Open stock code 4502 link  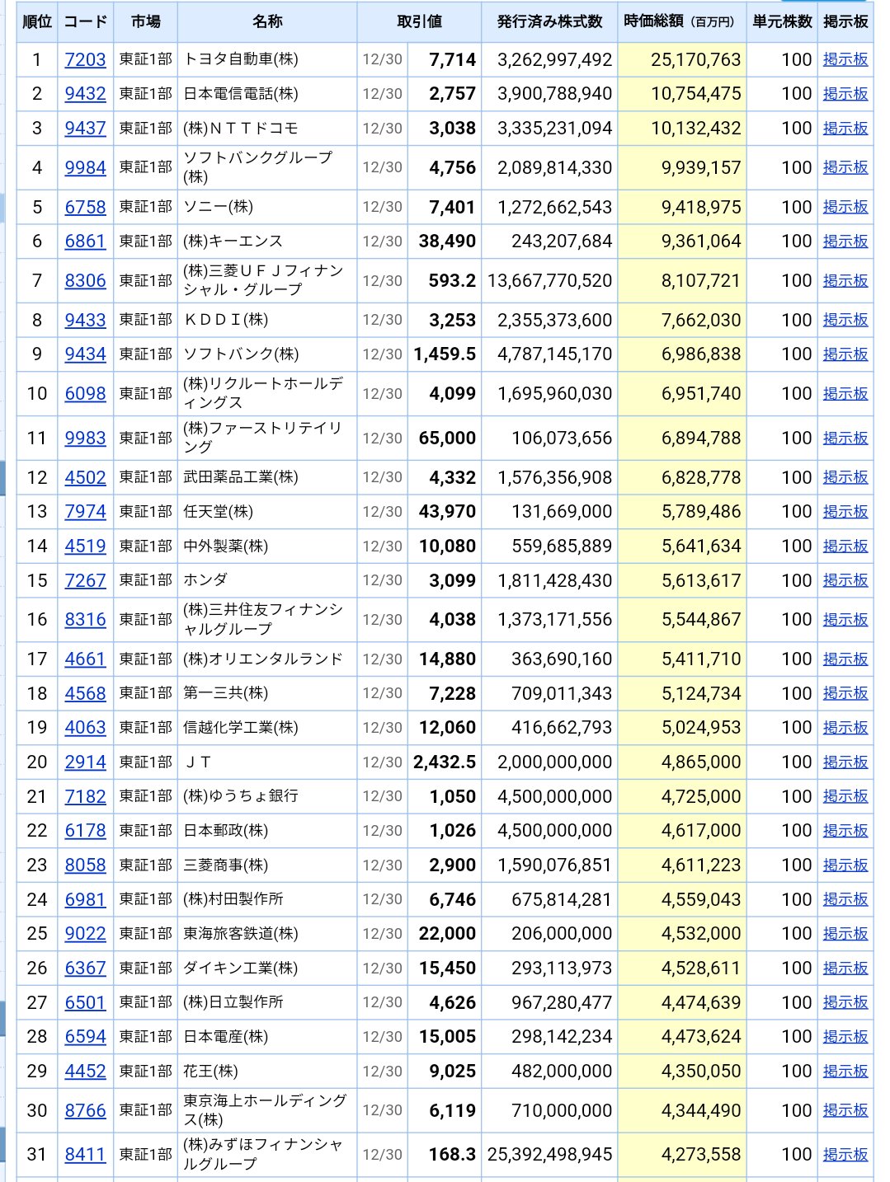pyautogui.click(x=86, y=477)
